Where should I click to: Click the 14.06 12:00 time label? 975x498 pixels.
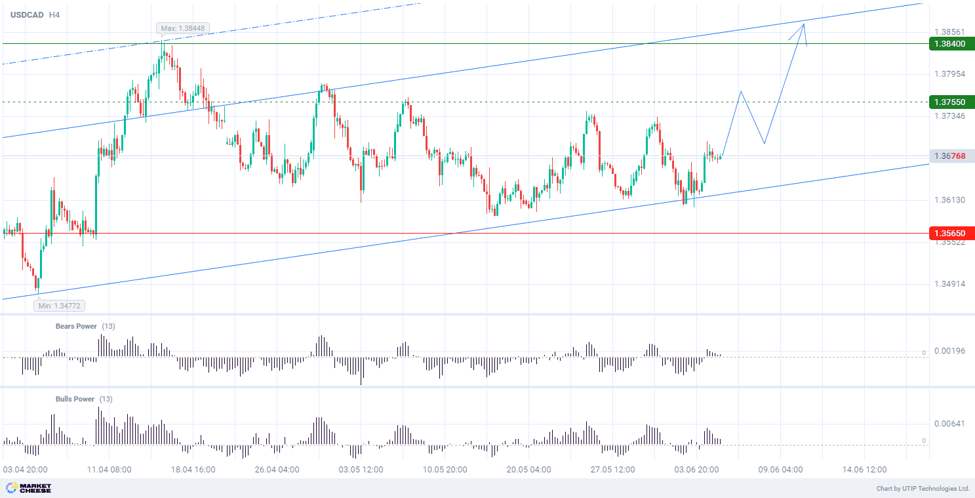click(864, 470)
